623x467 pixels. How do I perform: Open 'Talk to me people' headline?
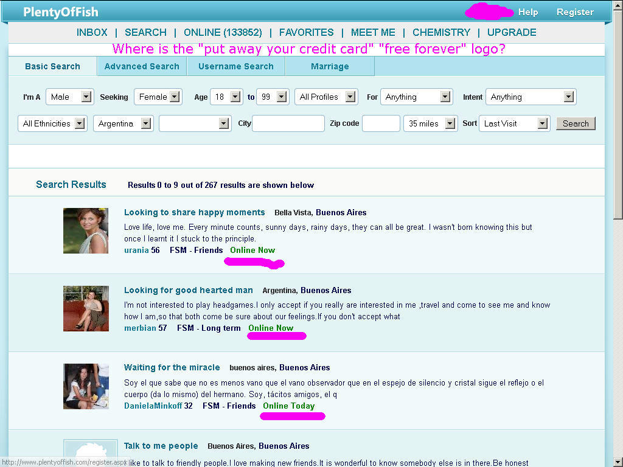(161, 446)
